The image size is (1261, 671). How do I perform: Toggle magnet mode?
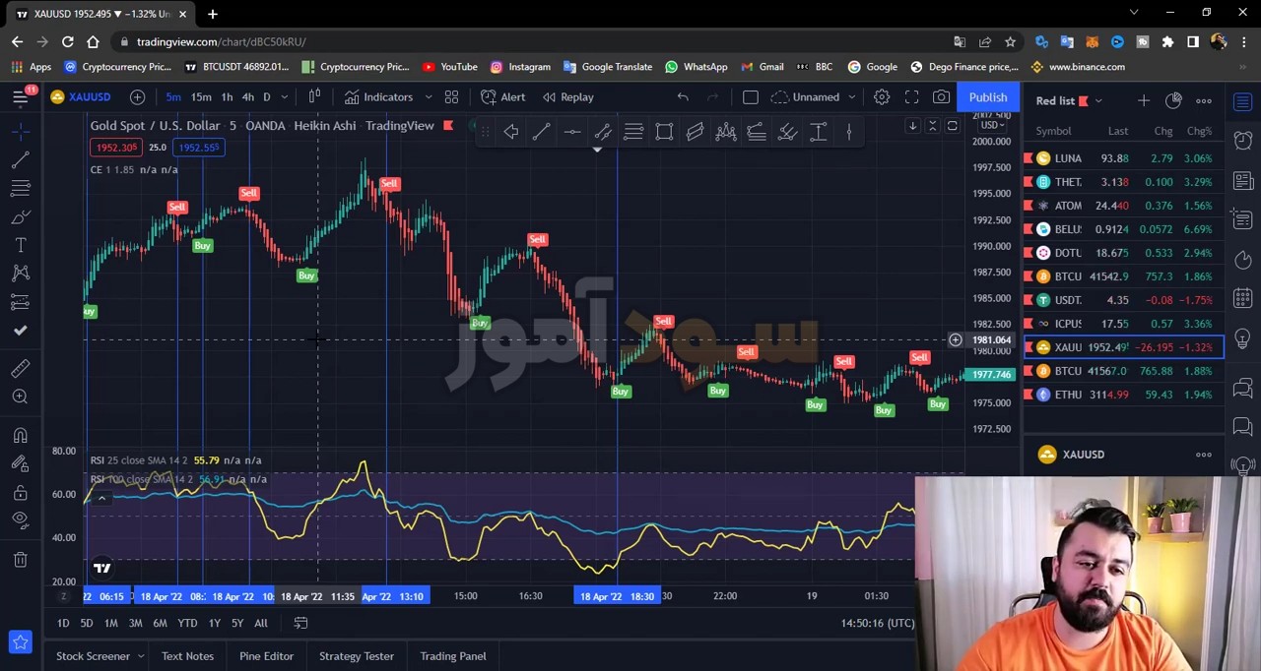(21, 435)
